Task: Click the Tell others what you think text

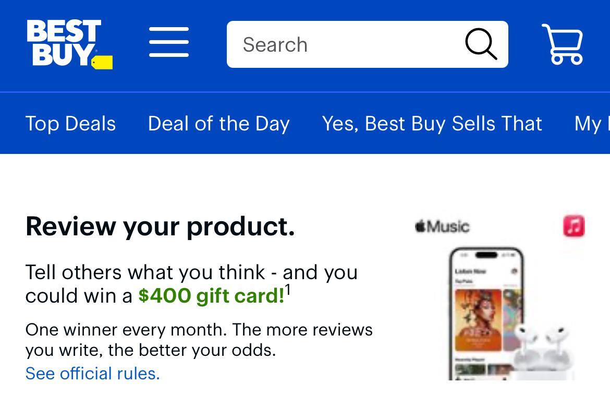Action: pos(191,272)
